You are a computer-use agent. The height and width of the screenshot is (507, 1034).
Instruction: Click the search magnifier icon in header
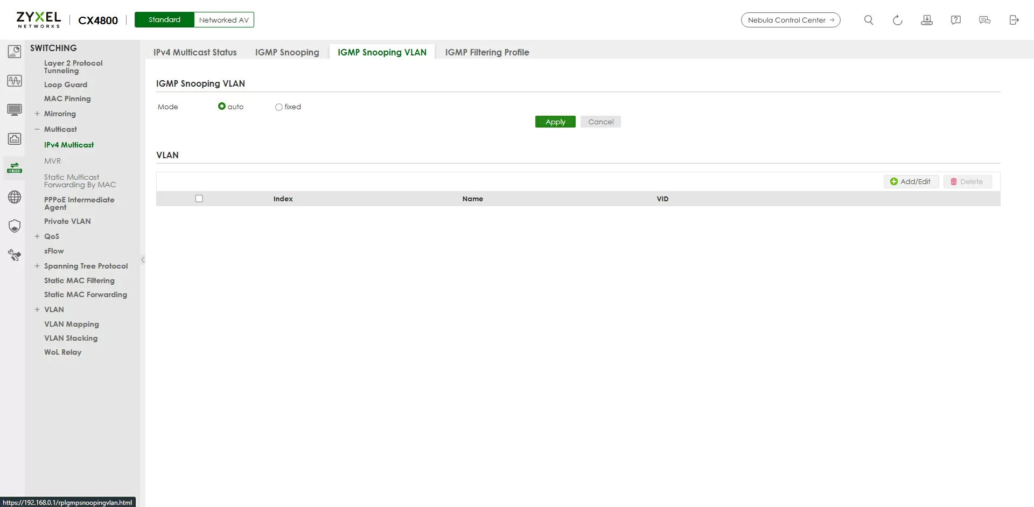click(868, 20)
